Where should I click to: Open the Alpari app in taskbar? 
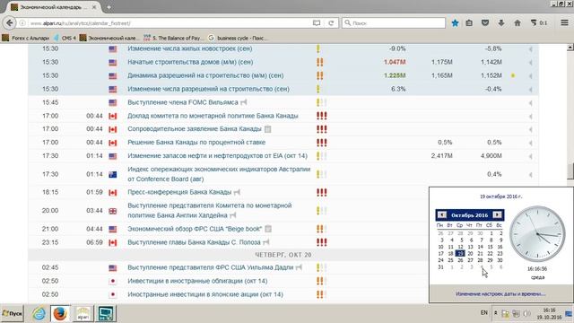[x=83, y=313]
